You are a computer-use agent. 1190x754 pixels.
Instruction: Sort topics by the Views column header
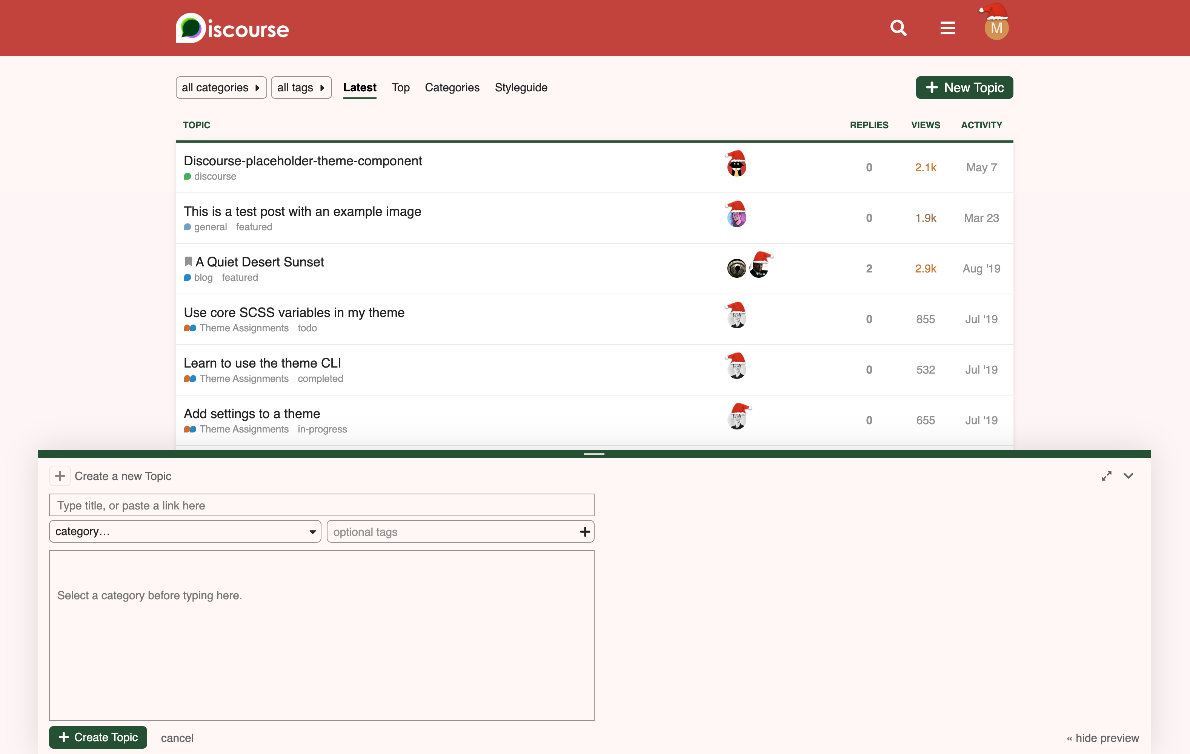tap(925, 125)
